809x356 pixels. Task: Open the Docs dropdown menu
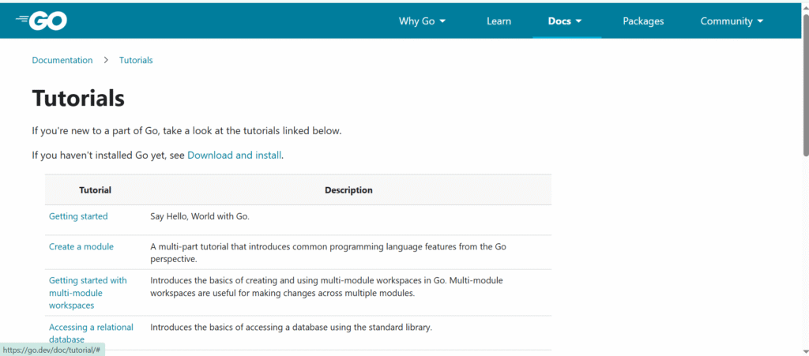tap(565, 21)
